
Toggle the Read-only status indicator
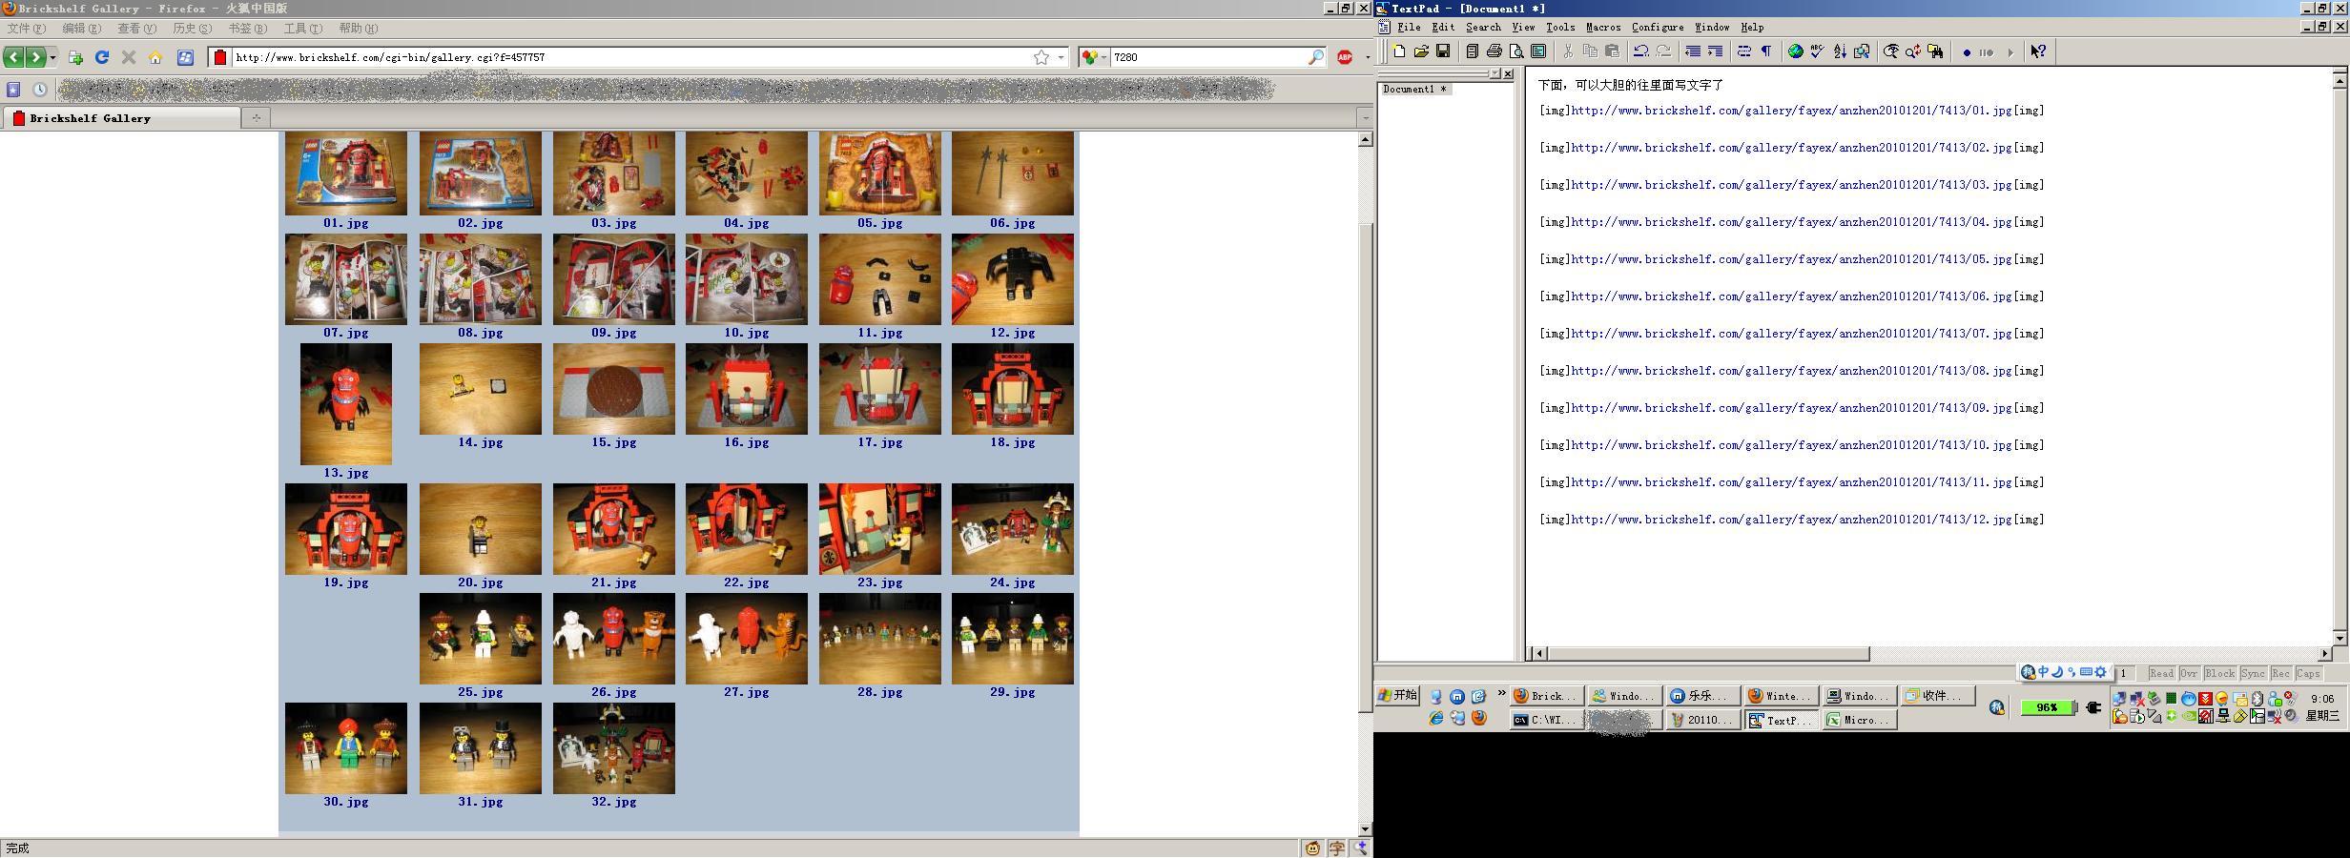2161,673
